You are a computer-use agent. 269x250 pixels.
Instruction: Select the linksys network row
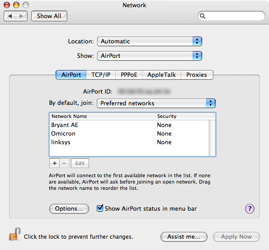[129, 142]
